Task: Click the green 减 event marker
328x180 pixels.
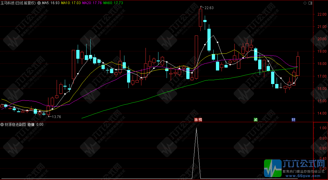Action: [256, 120]
